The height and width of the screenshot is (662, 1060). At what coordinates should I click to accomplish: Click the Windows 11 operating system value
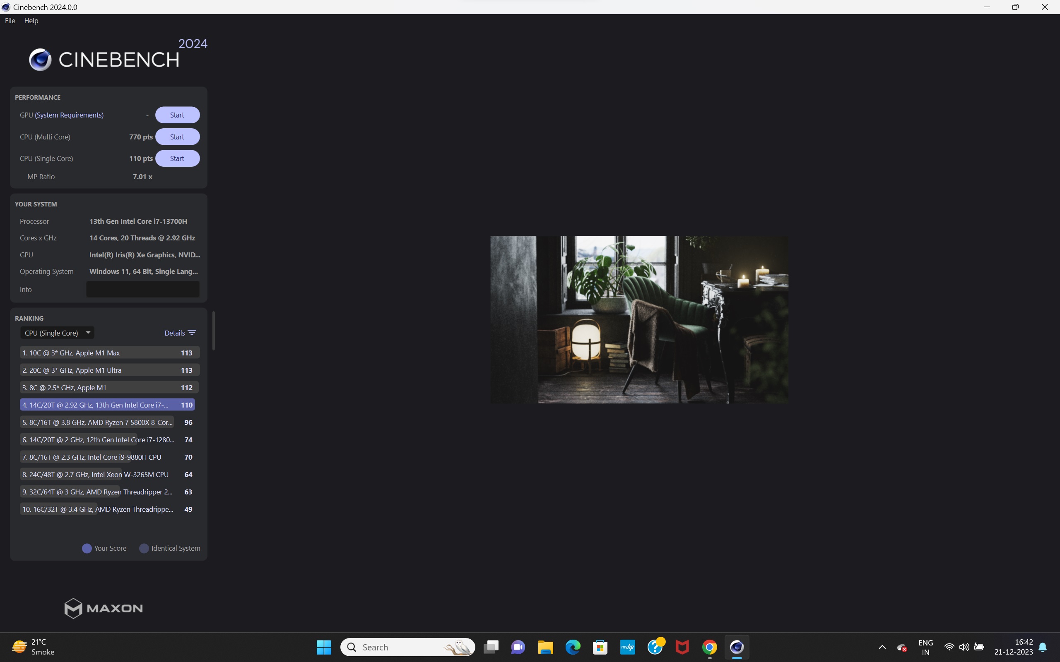tap(144, 271)
